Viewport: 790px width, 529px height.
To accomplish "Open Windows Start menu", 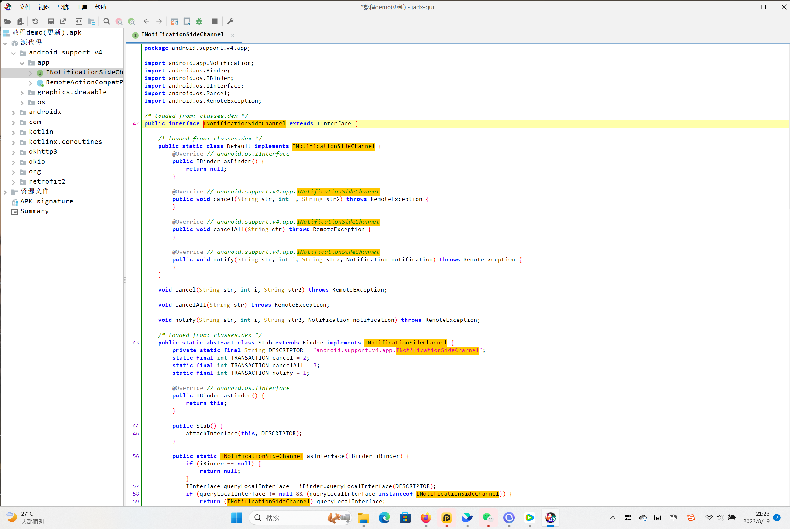I will (x=237, y=518).
